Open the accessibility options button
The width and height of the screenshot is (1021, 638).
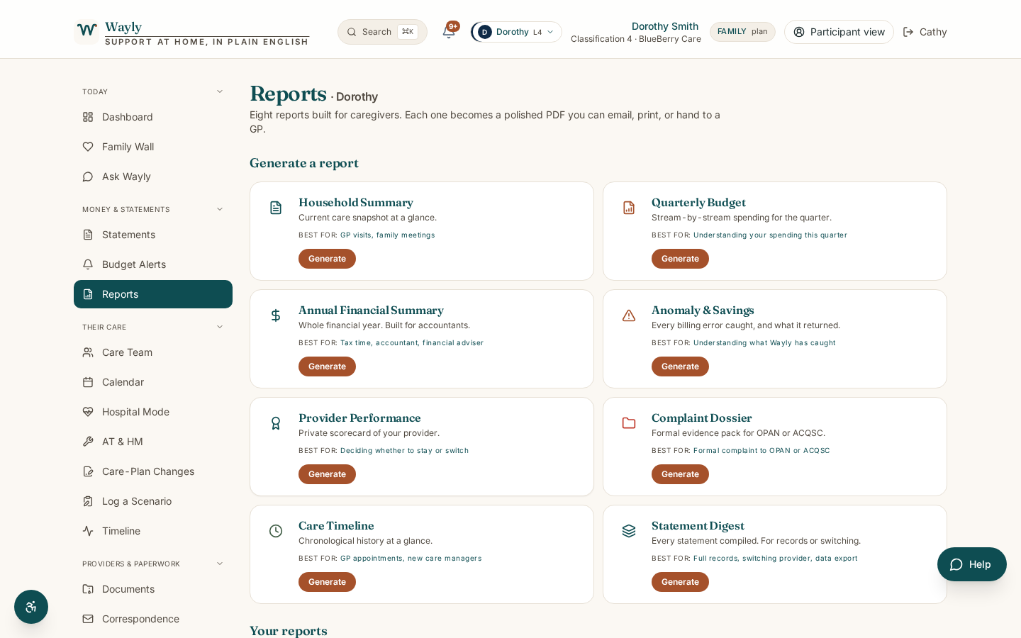(x=31, y=607)
